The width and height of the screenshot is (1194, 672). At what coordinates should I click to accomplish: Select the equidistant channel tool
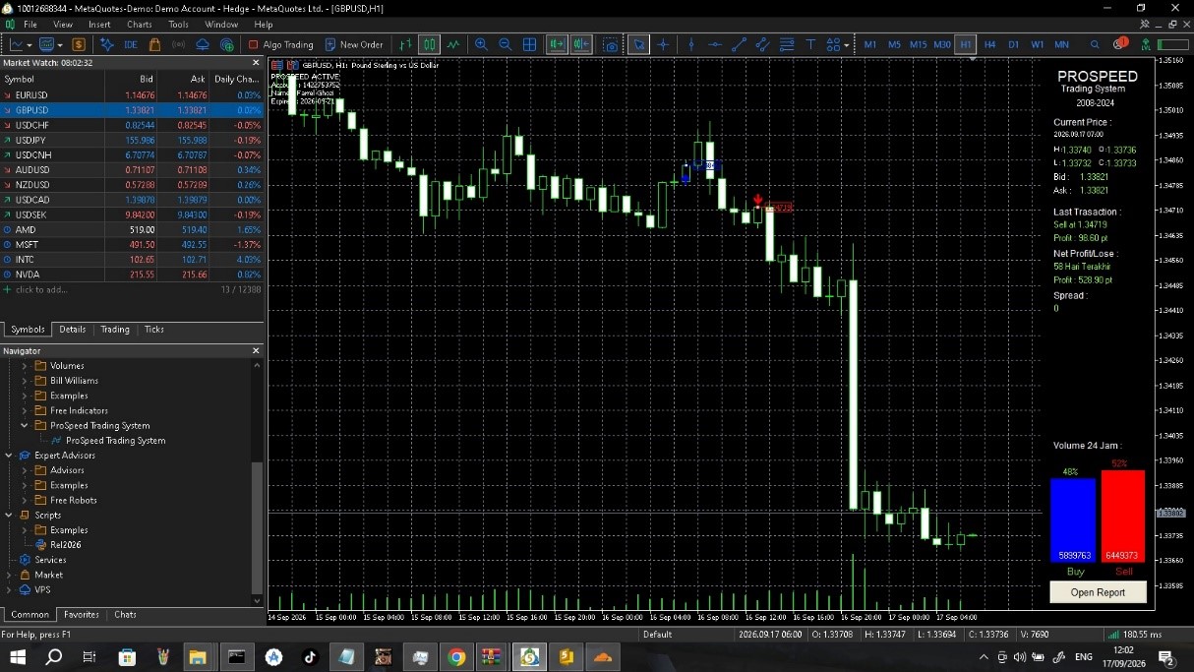762,44
